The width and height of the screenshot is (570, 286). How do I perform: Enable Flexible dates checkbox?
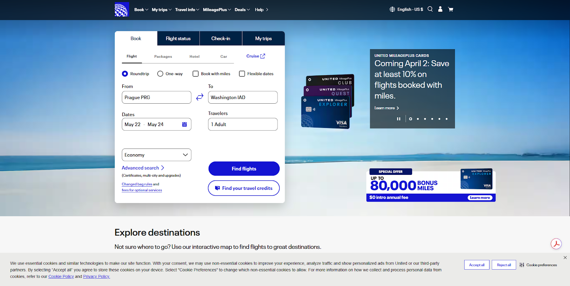[x=242, y=74]
